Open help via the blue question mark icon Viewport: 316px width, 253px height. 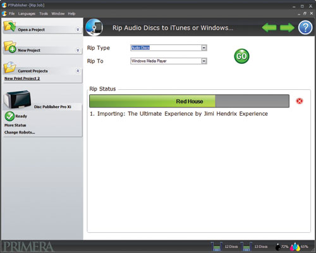(x=305, y=27)
